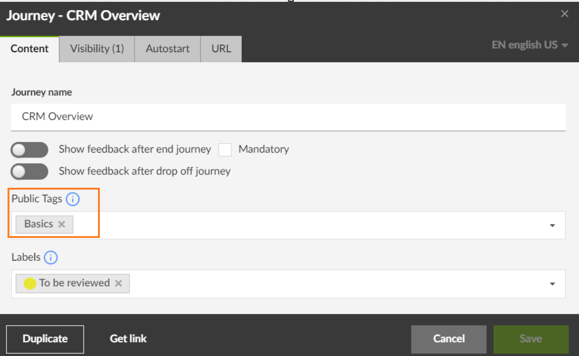
Task: Click the yellow label color dot
Action: pyautogui.click(x=30, y=284)
